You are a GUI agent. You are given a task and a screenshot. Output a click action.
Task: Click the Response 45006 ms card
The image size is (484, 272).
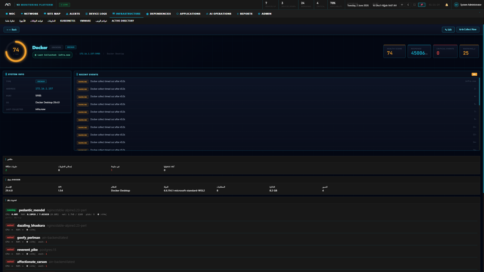pyautogui.click(x=419, y=51)
